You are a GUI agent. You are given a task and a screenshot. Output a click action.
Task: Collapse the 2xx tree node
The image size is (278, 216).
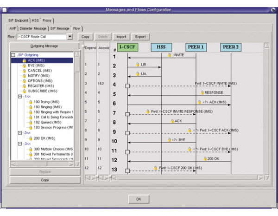tap(20, 133)
